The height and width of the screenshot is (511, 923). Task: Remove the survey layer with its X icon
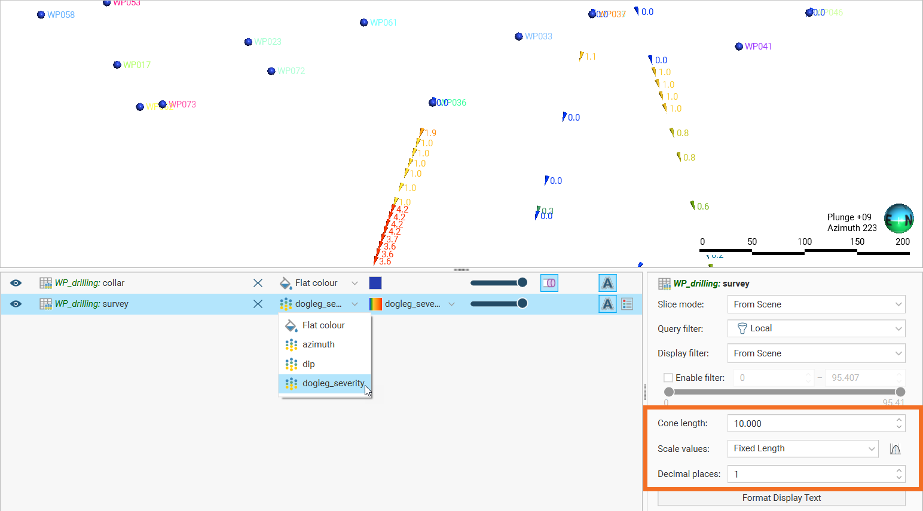(x=258, y=304)
